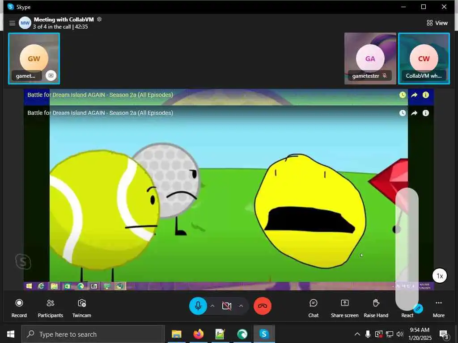Open Firefox from the taskbar
458x343 pixels.
[x=198, y=334]
